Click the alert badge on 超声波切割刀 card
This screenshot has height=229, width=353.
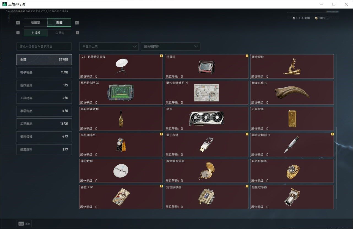click(x=332, y=134)
